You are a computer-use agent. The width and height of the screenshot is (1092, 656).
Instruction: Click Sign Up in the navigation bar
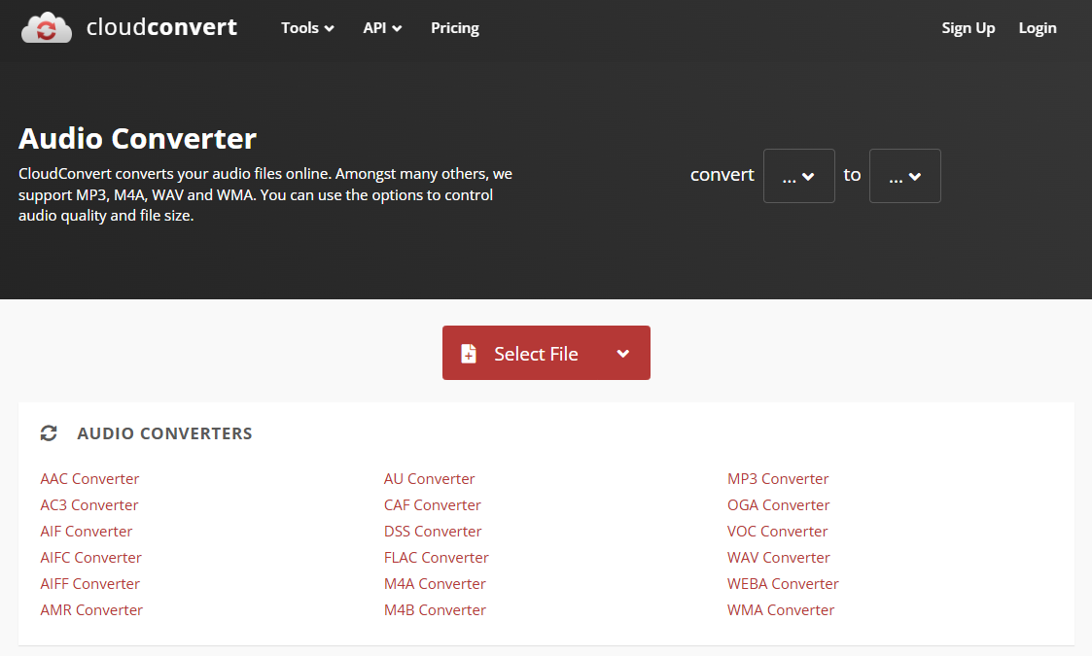coord(968,28)
